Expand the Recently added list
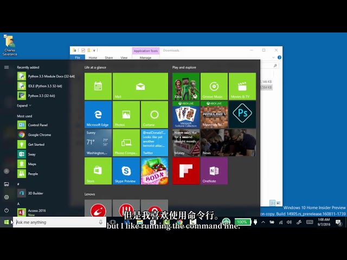Screen dimensions: 347x260 [x=24, y=106]
